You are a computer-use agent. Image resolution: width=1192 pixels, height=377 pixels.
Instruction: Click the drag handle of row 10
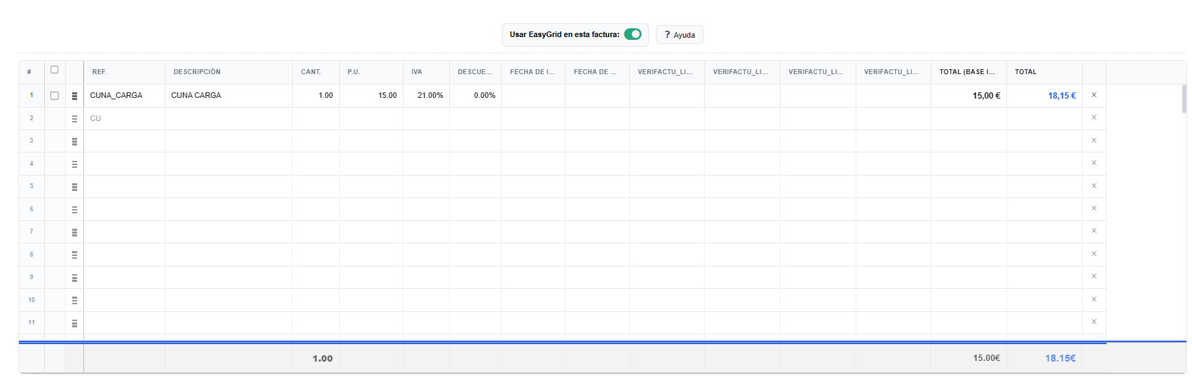pyautogui.click(x=74, y=300)
